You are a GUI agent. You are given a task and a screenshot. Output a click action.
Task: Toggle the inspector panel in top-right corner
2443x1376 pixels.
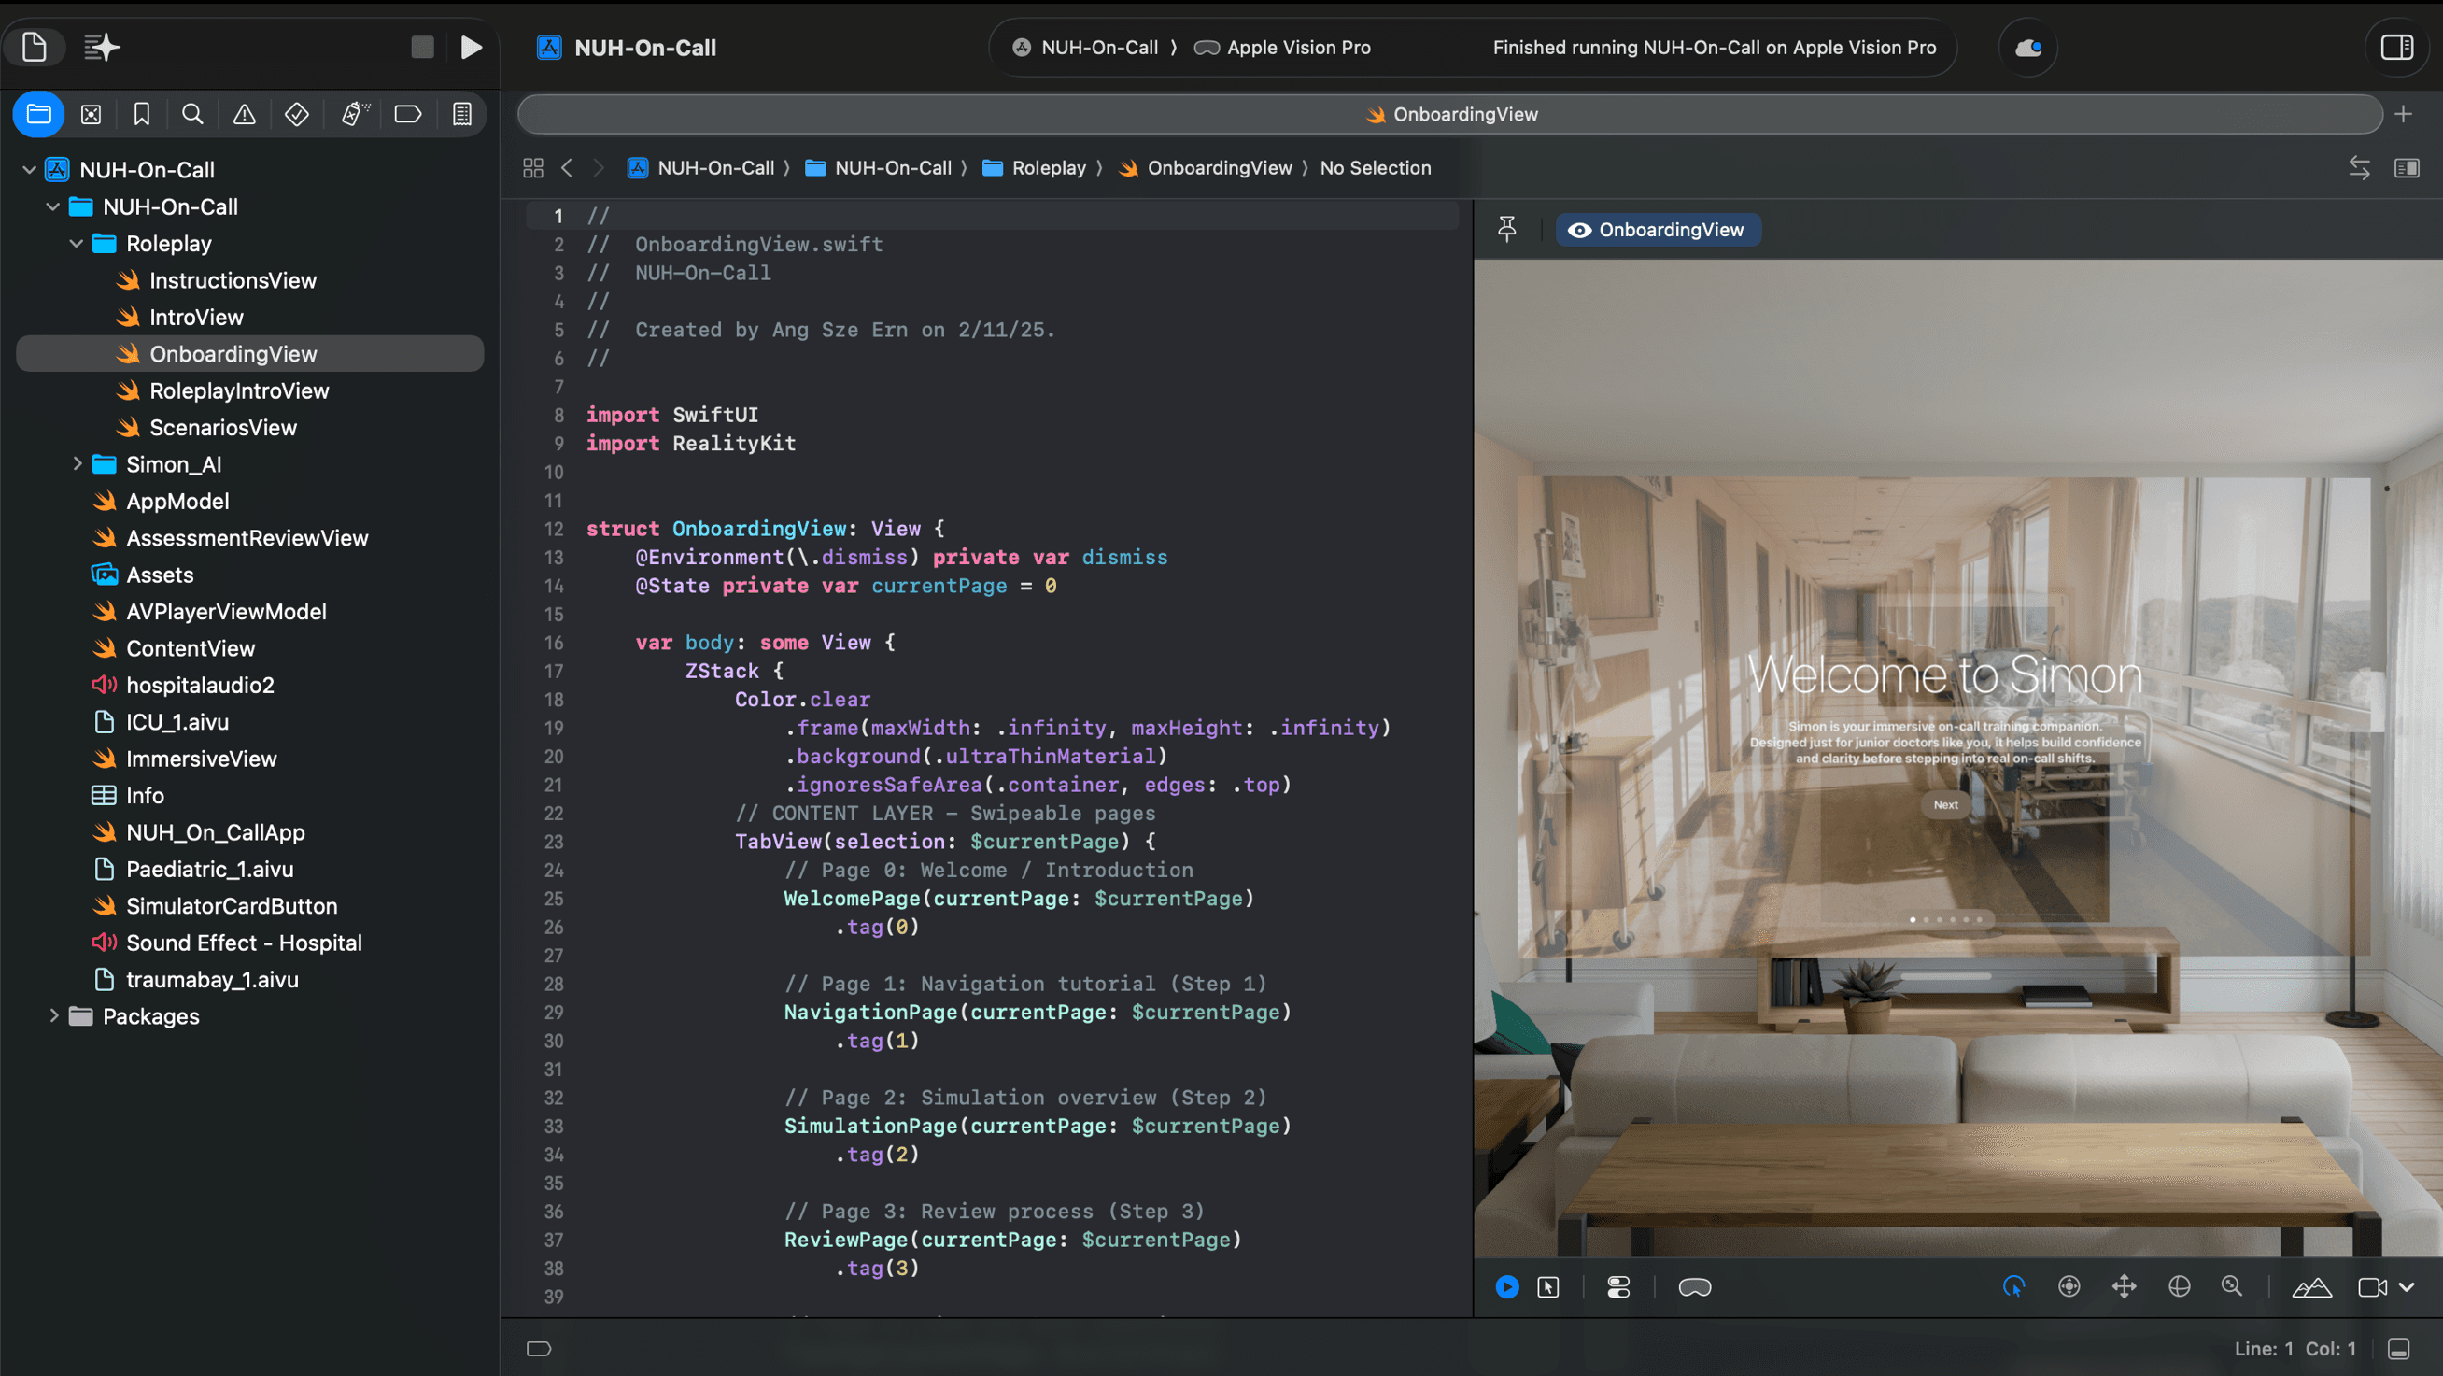click(2396, 48)
